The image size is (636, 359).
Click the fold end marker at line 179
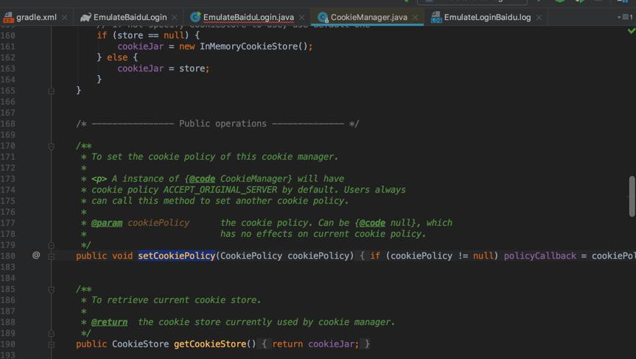pyautogui.click(x=51, y=245)
